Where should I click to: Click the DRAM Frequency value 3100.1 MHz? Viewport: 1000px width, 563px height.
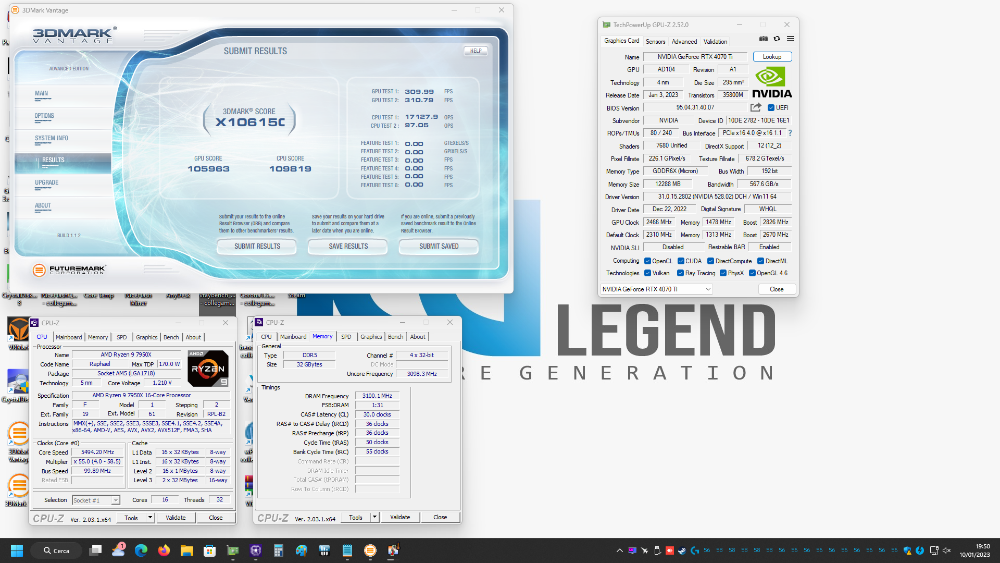point(377,396)
